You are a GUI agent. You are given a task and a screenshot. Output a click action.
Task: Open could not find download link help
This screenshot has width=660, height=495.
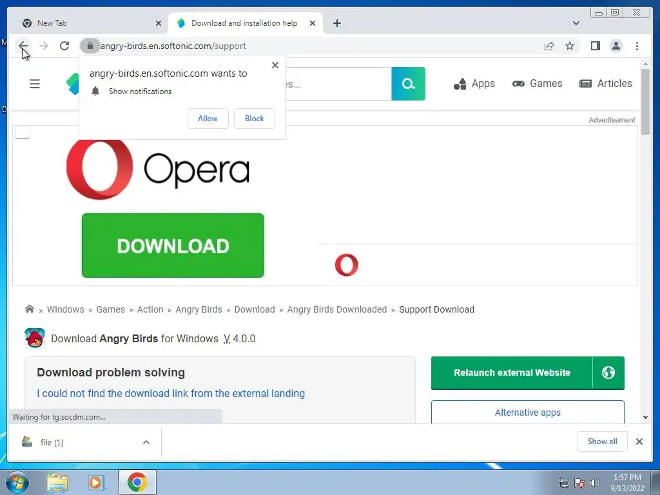171,393
